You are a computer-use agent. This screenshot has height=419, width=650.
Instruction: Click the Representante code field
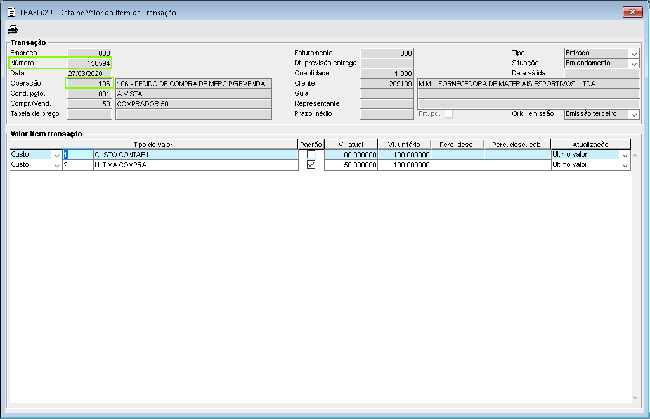tap(386, 104)
